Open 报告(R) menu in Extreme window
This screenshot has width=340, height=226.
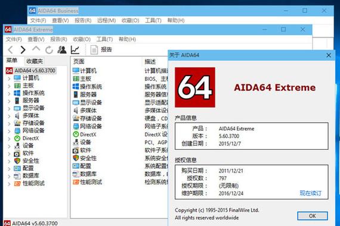pyautogui.click(x=58, y=39)
